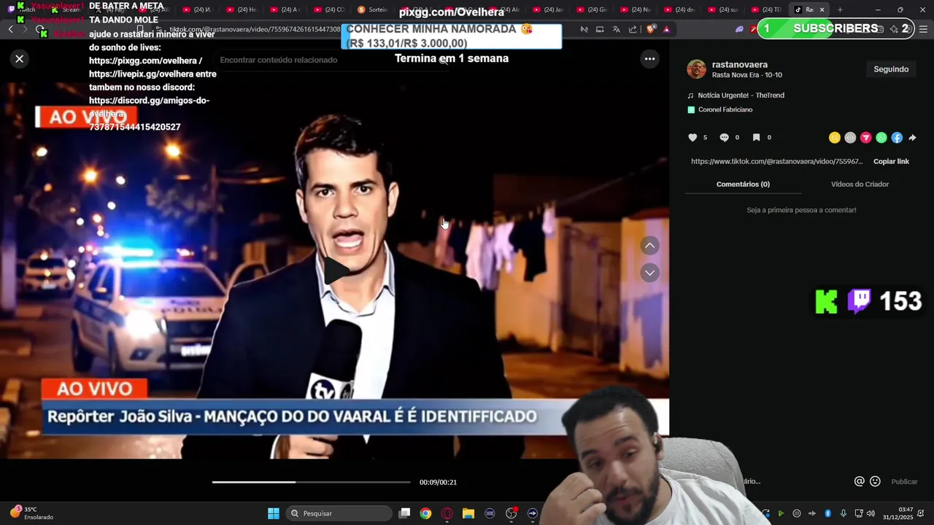
Task: Open the rastanovaera username link
Action: pyautogui.click(x=739, y=64)
